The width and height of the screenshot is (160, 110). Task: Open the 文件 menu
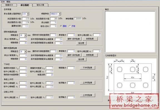(x=3, y=2)
